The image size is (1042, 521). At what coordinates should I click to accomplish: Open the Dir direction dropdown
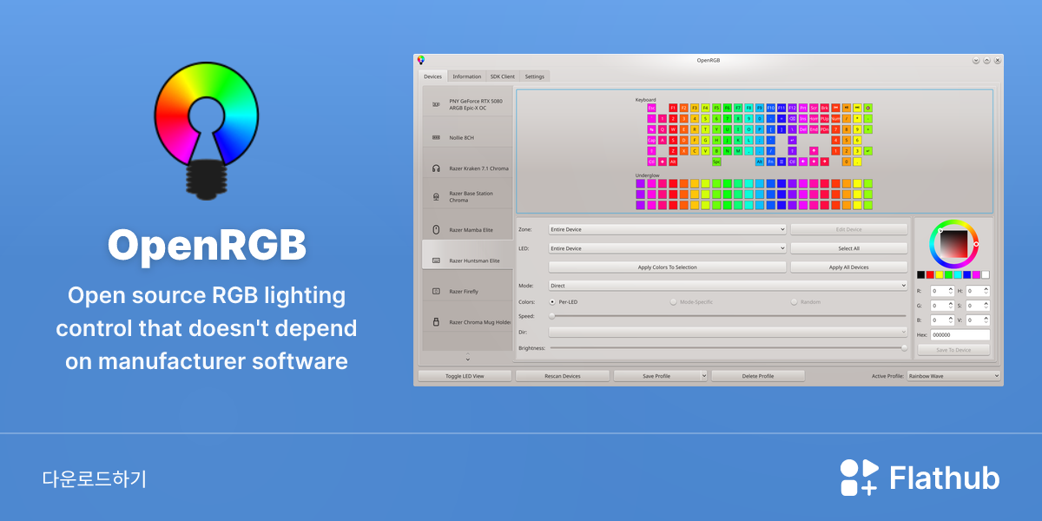(x=728, y=332)
